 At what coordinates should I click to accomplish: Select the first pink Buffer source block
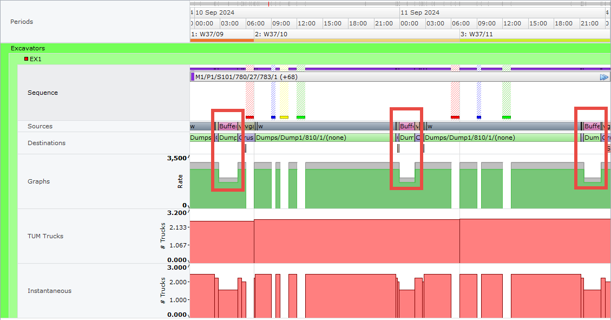point(228,126)
